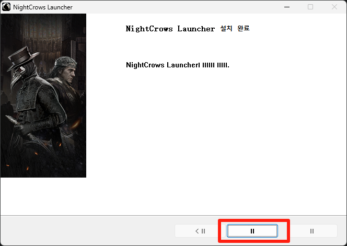Click the NightCrows crow icon in title bar

click(x=6, y=7)
